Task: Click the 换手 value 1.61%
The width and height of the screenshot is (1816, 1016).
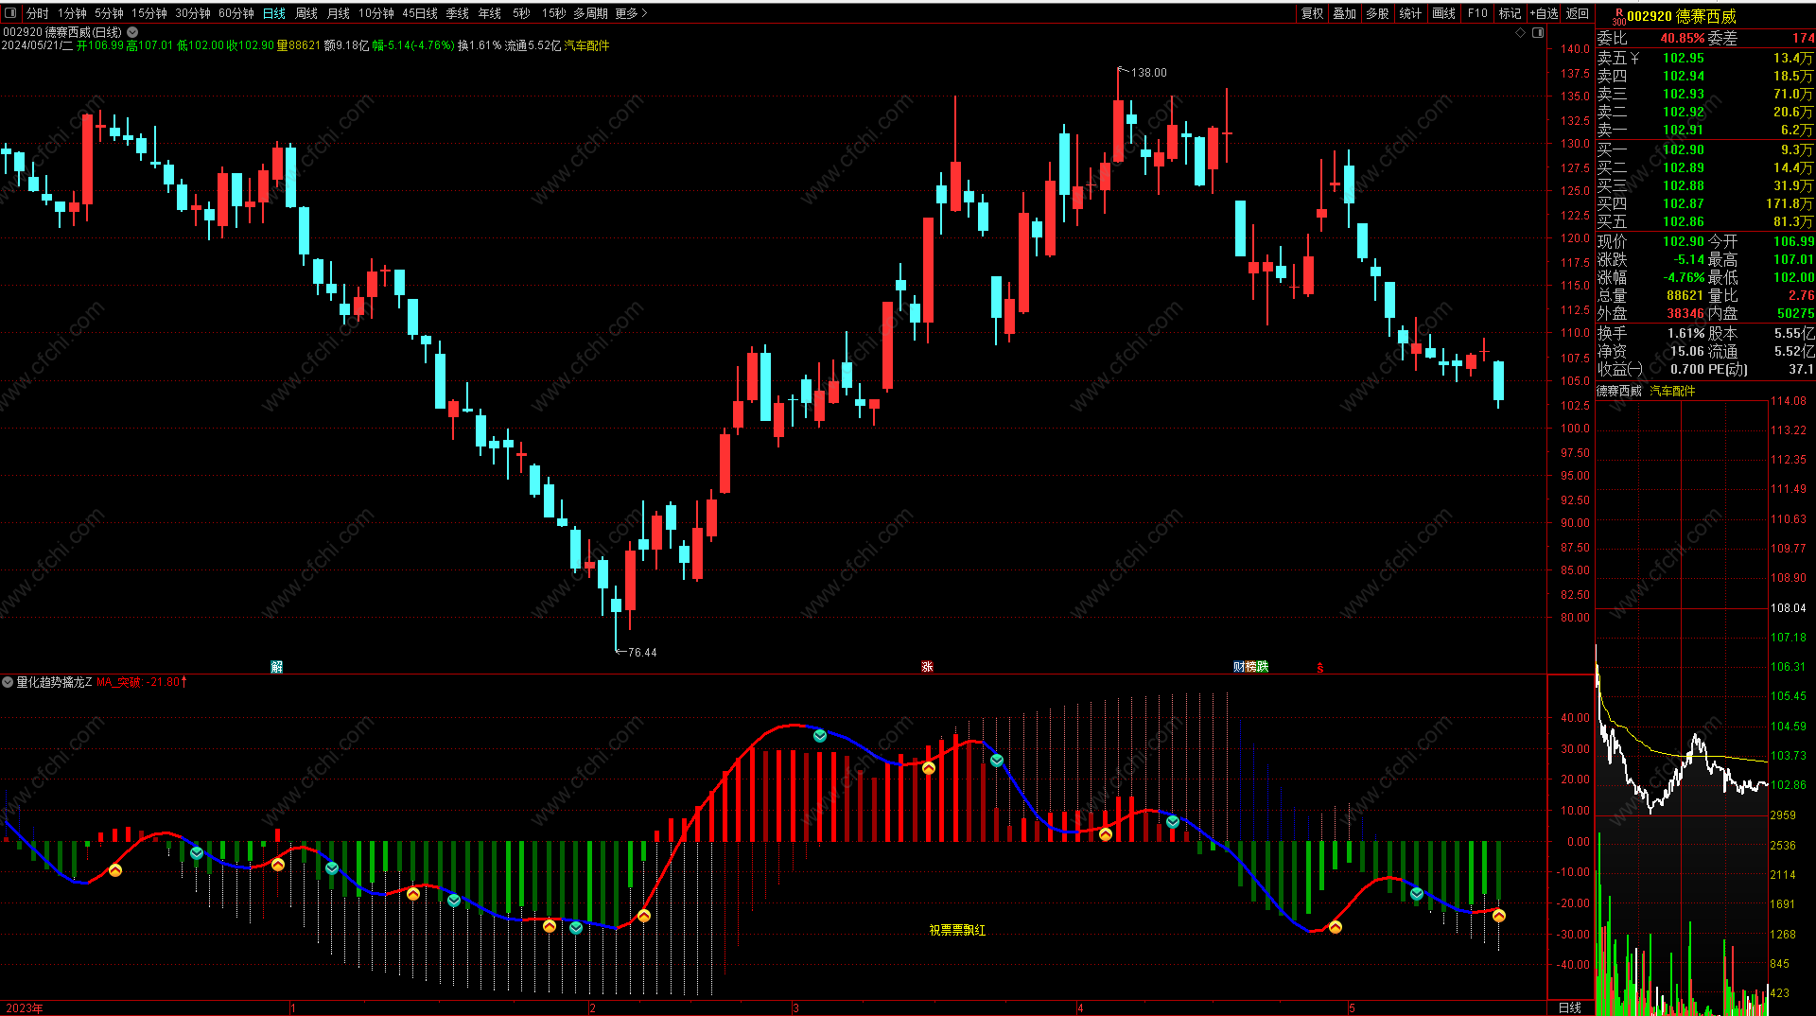Action: pyautogui.click(x=1686, y=333)
